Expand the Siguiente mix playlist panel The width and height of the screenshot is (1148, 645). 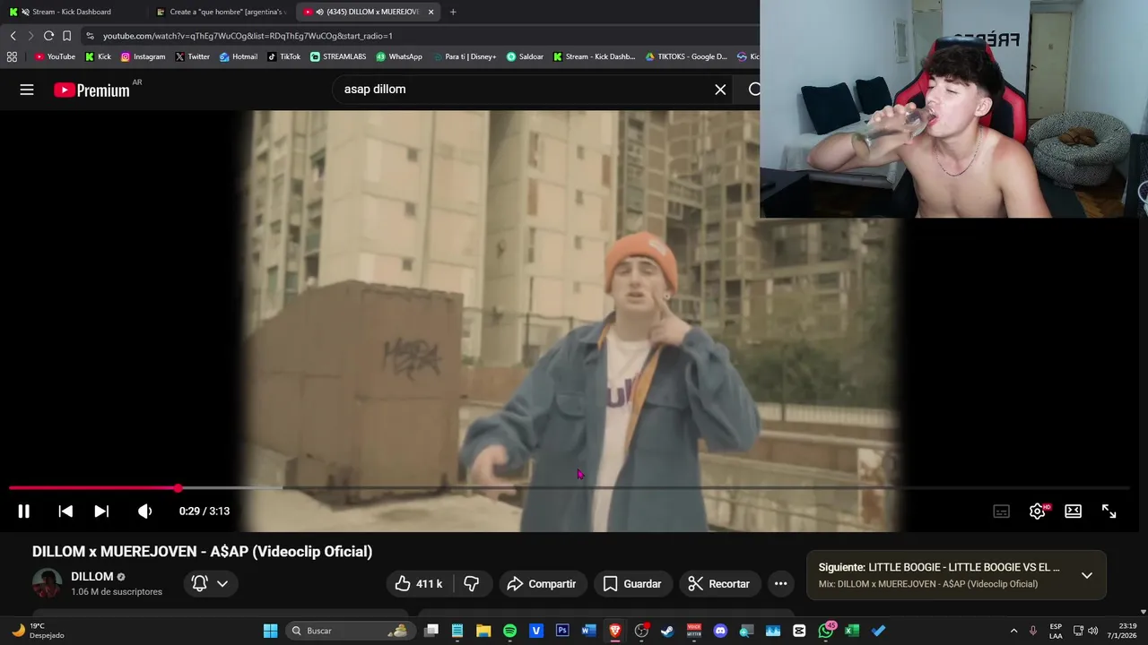click(x=1086, y=575)
